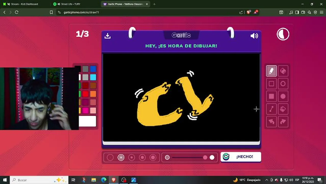Image resolution: width=326 pixels, height=184 pixels.
Task: Open the Windows Start menu
Action: (x=5, y=180)
